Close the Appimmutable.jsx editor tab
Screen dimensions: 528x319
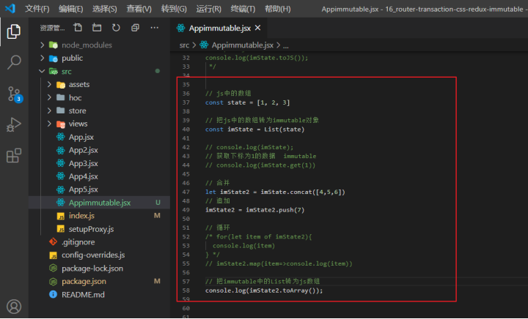(258, 28)
